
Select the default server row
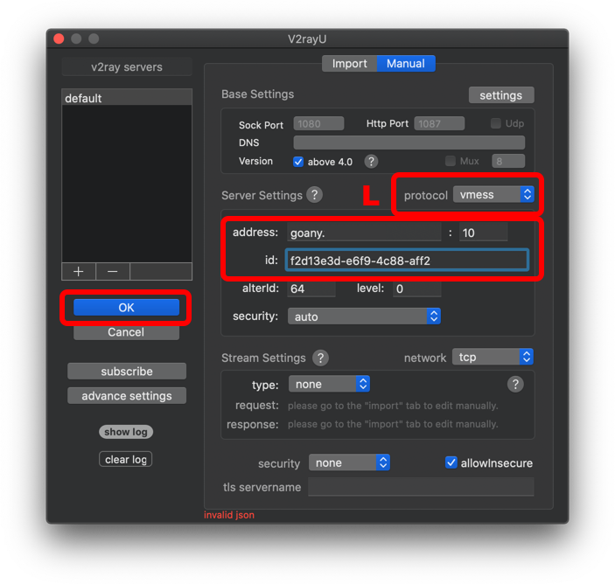pos(127,98)
